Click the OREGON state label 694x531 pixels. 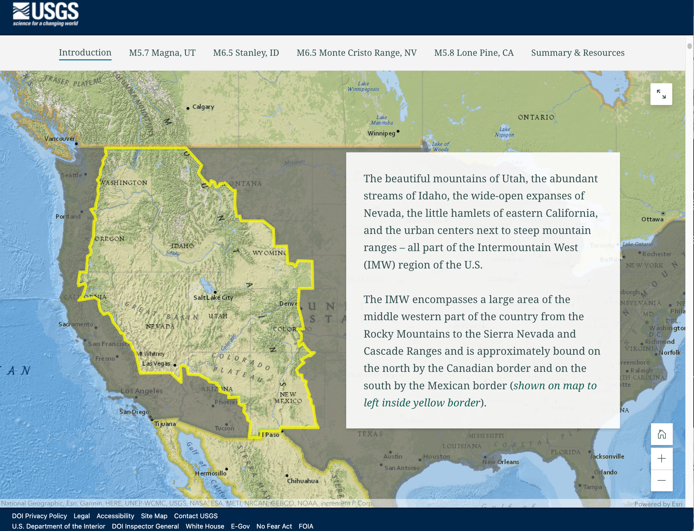(109, 239)
